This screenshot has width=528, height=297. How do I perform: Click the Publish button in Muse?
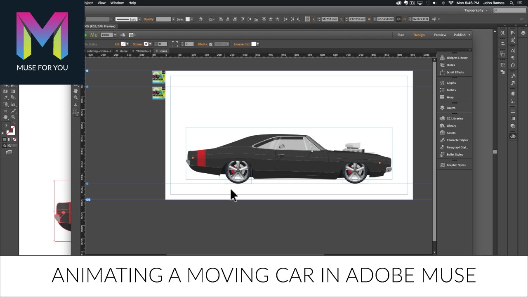460,35
